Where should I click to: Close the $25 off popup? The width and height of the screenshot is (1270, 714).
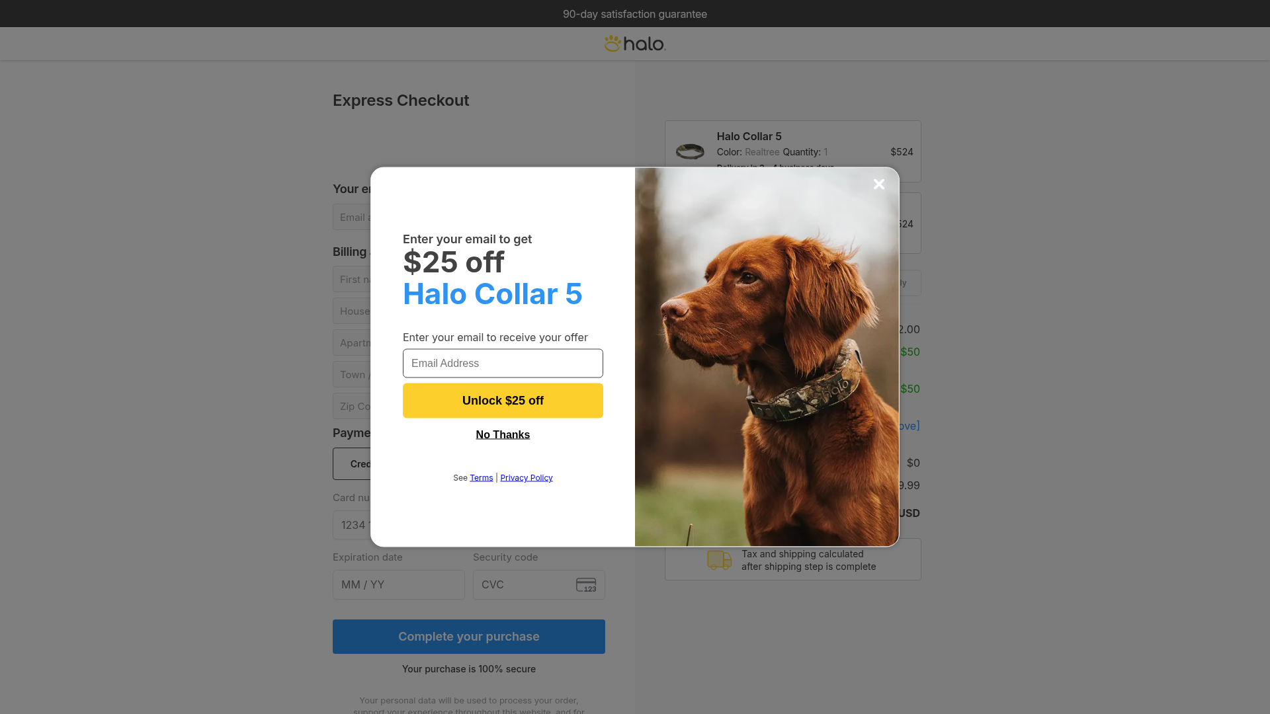(878, 184)
